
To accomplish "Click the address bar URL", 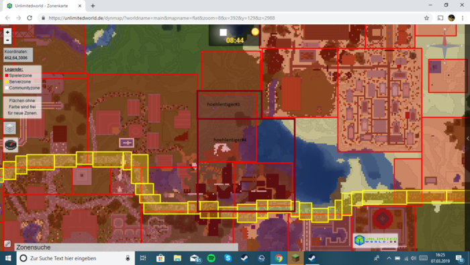I will (x=162, y=18).
